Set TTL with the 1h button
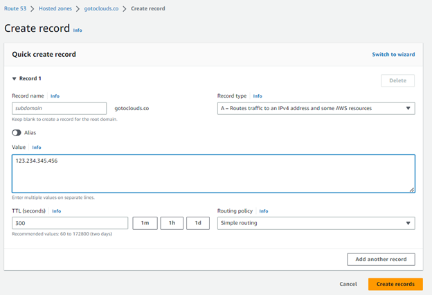The width and height of the screenshot is (432, 295). pyautogui.click(x=172, y=223)
